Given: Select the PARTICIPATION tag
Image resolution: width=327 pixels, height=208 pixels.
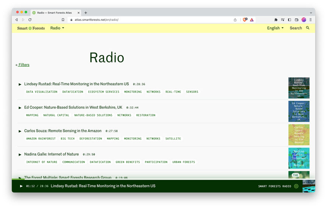Looking at the screenshot, I should (x=156, y=162).
